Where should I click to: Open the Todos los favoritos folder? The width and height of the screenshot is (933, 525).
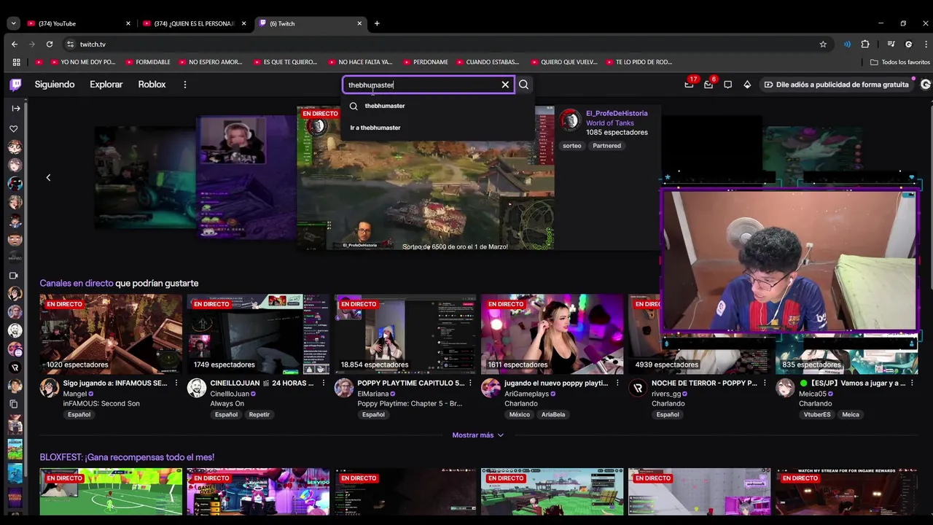pos(899,62)
